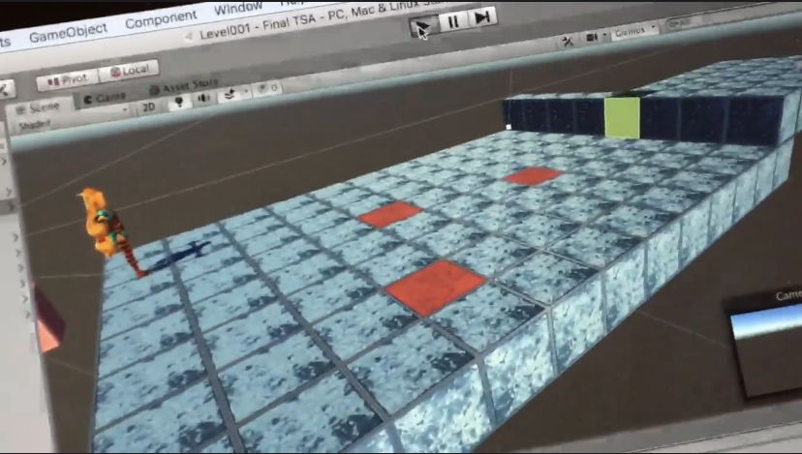
Task: Toggle scene effects image icon
Action: (x=230, y=94)
